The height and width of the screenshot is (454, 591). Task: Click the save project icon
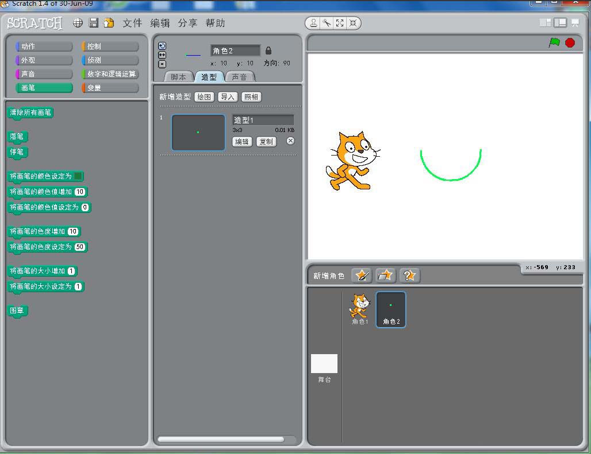click(93, 23)
